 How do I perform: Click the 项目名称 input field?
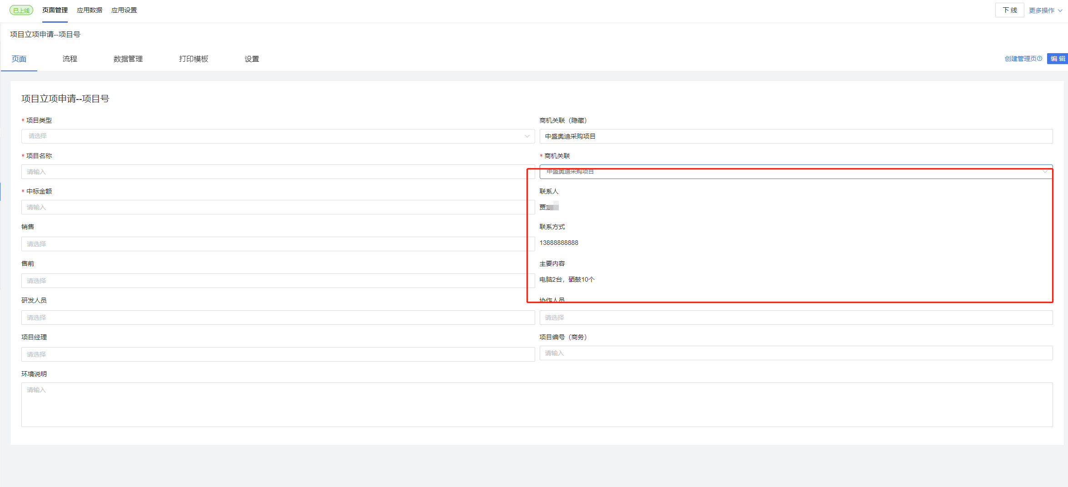pyautogui.click(x=278, y=172)
